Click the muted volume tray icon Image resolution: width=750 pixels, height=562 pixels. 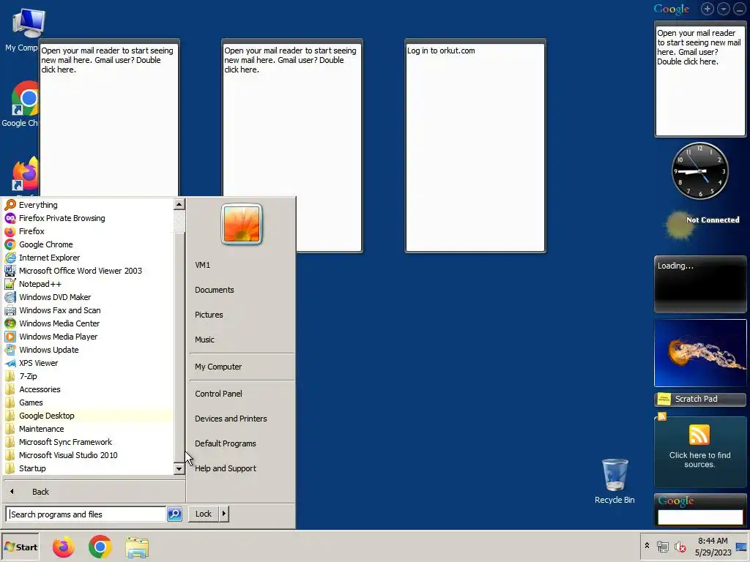pos(680,547)
